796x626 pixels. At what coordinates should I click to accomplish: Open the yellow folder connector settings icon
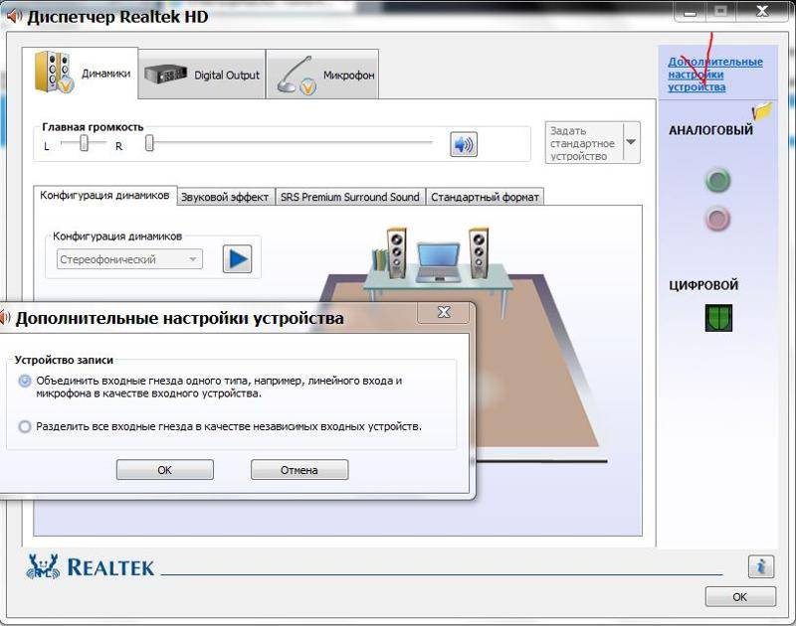[762, 111]
